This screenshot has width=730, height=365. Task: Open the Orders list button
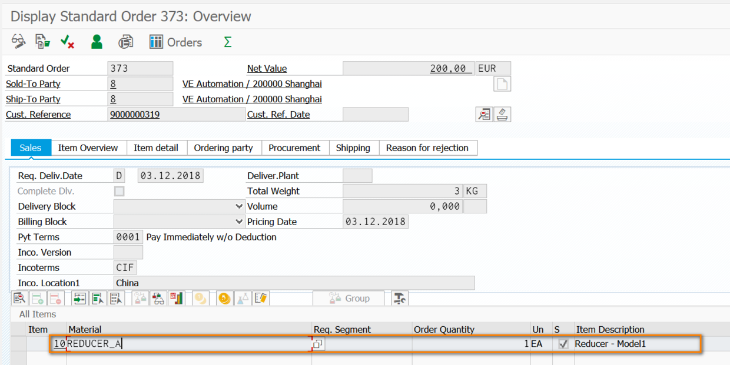click(x=175, y=42)
